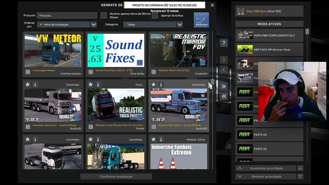
Task: Click Scania 113H Topline truck thumbnail
Action: (179, 105)
